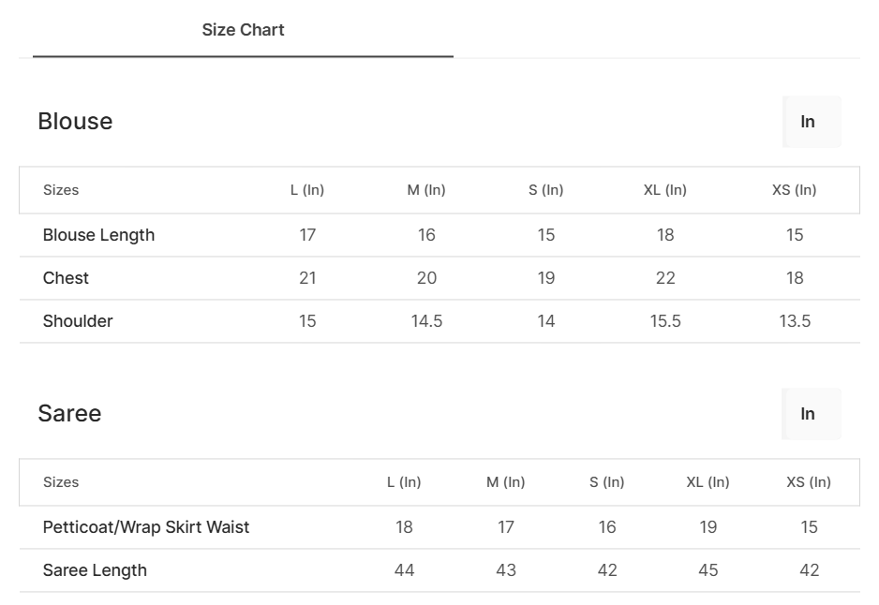Click the XL (In) column header in Blouse table
The image size is (879, 605).
pyautogui.click(x=665, y=190)
